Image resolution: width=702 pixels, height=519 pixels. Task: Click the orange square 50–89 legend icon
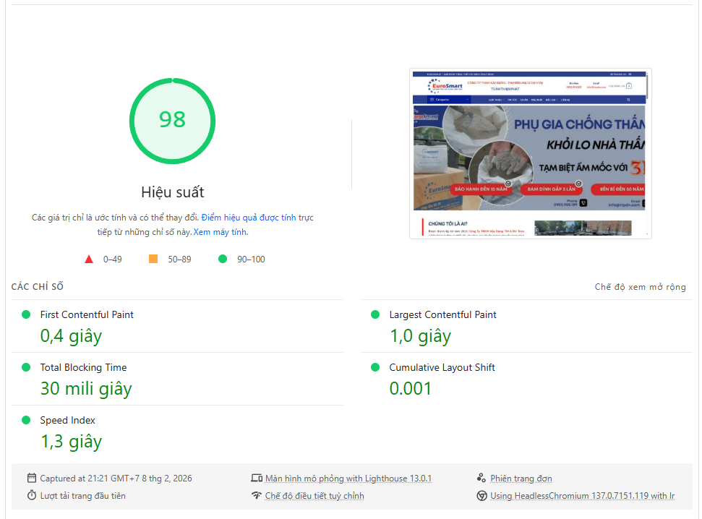(x=153, y=259)
